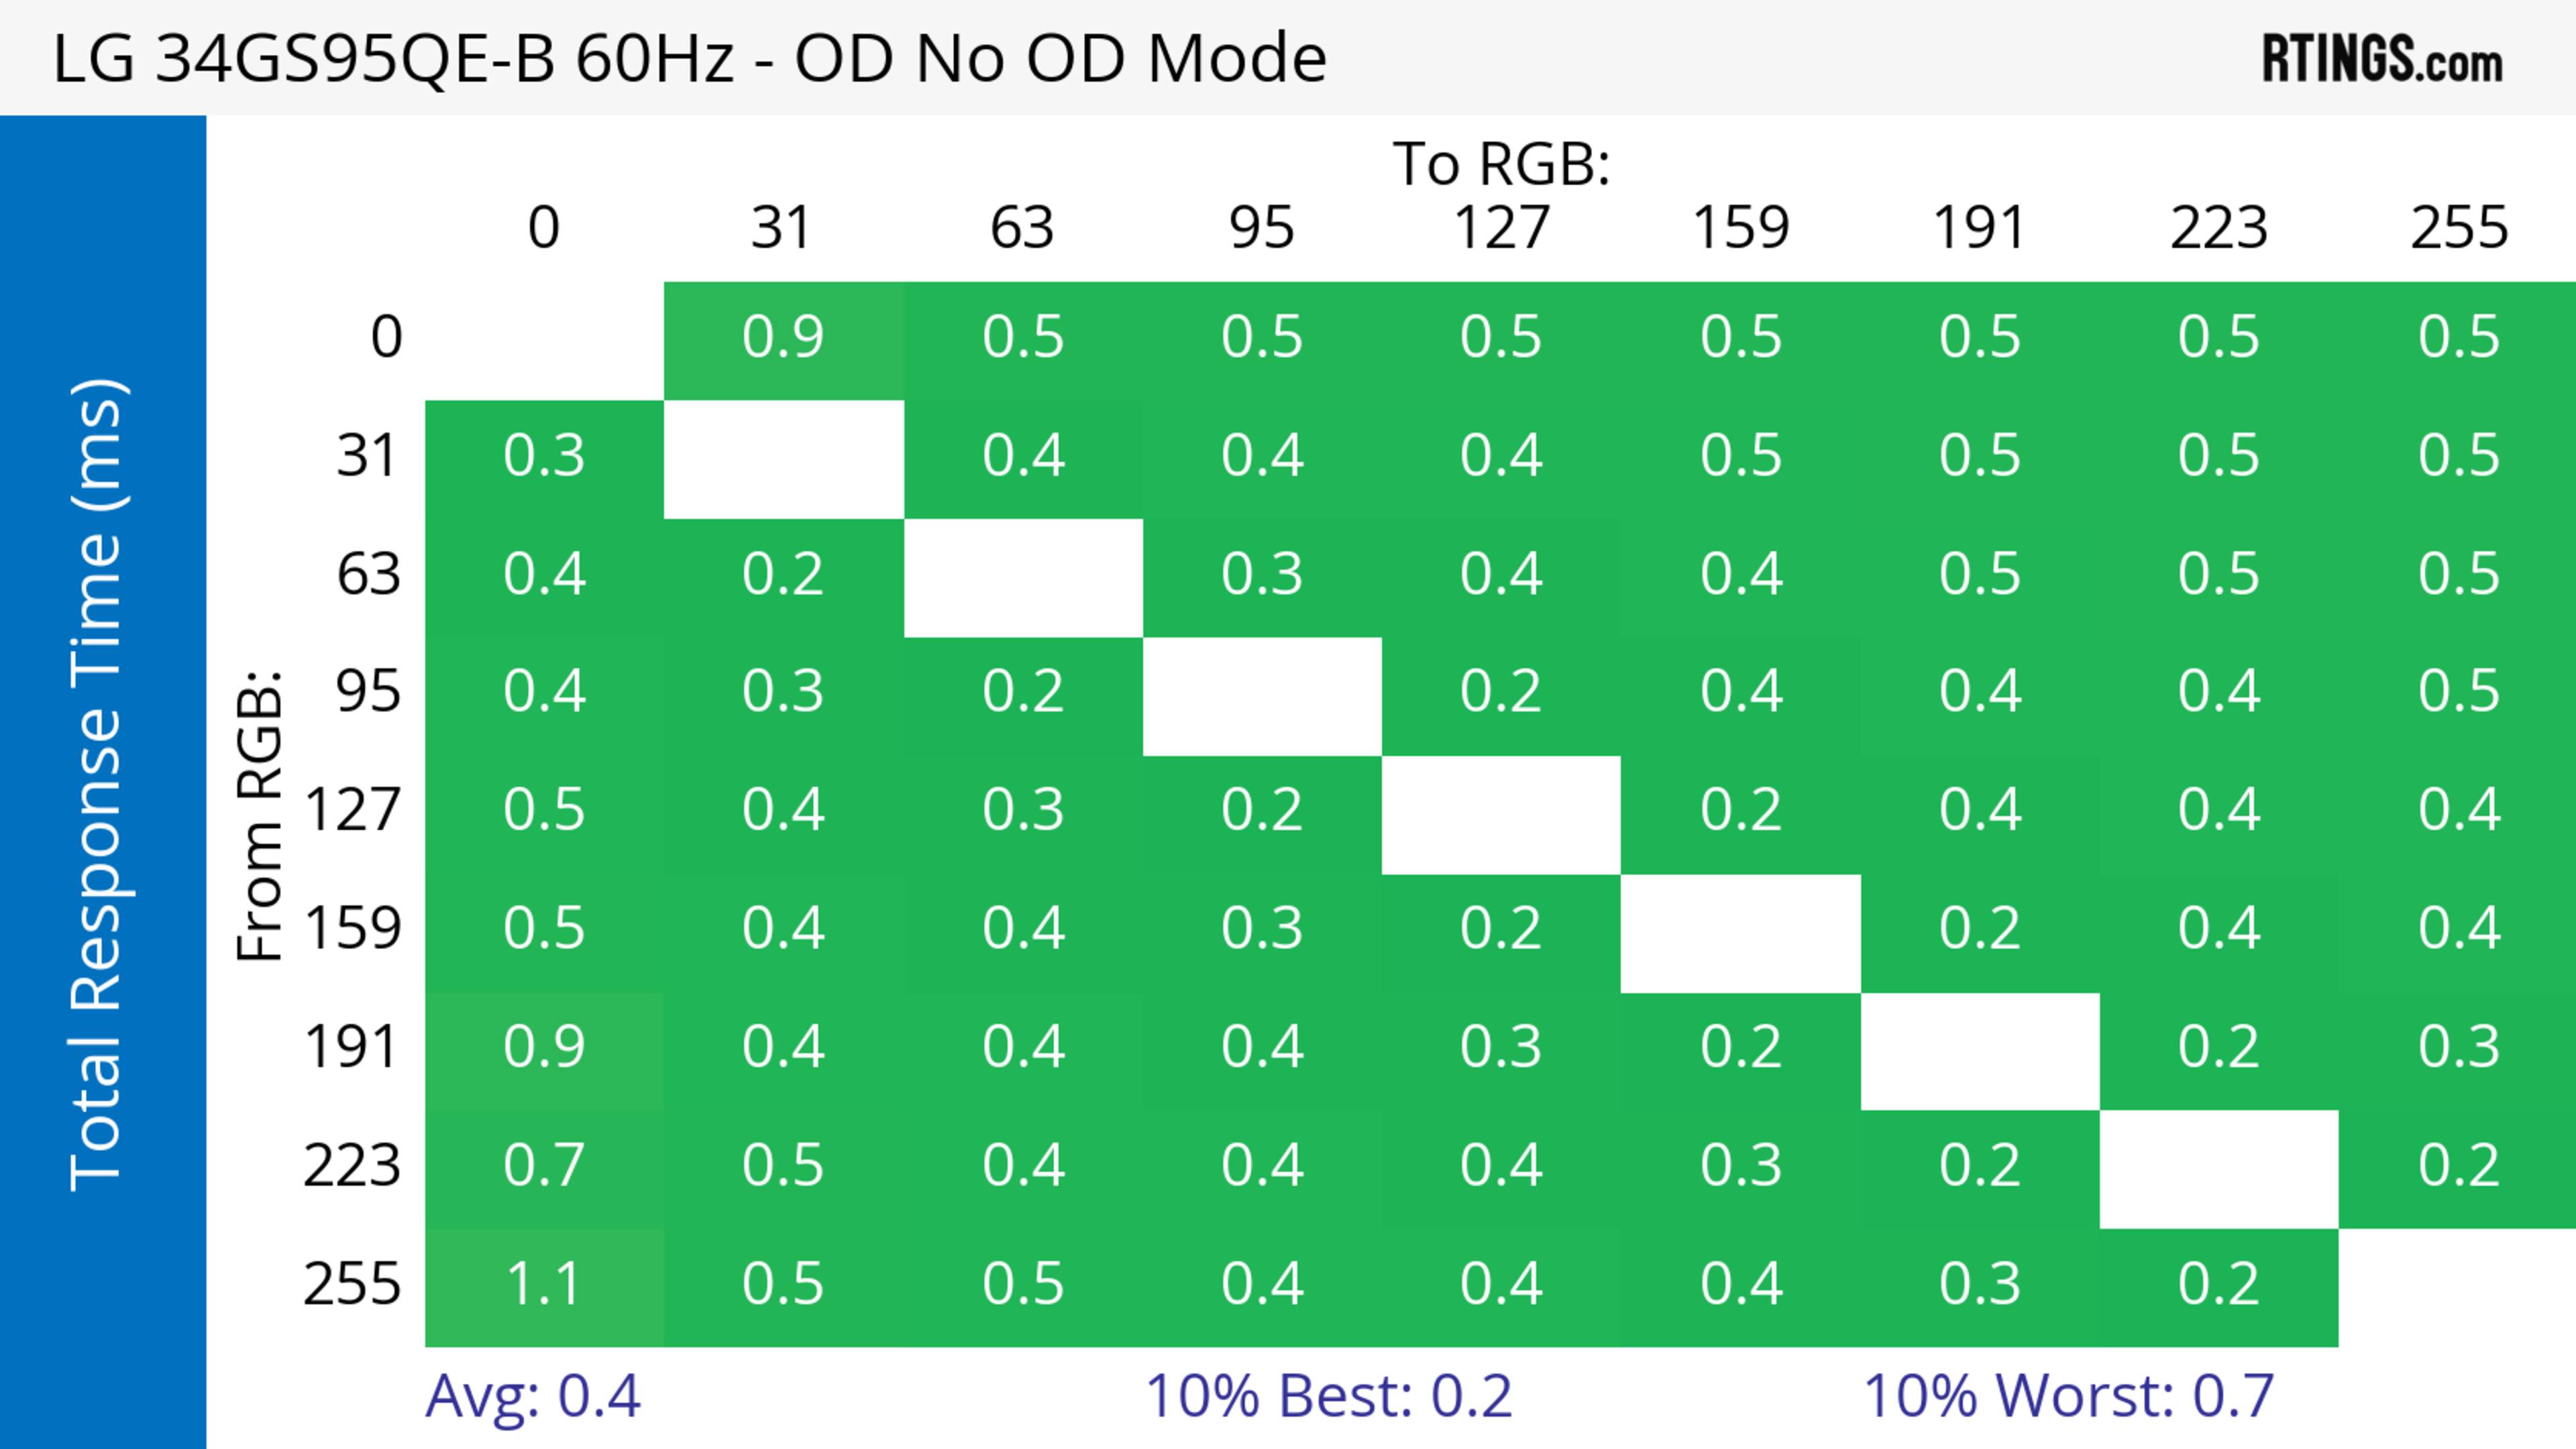Click the Avg: 0.4 label

(532, 1396)
